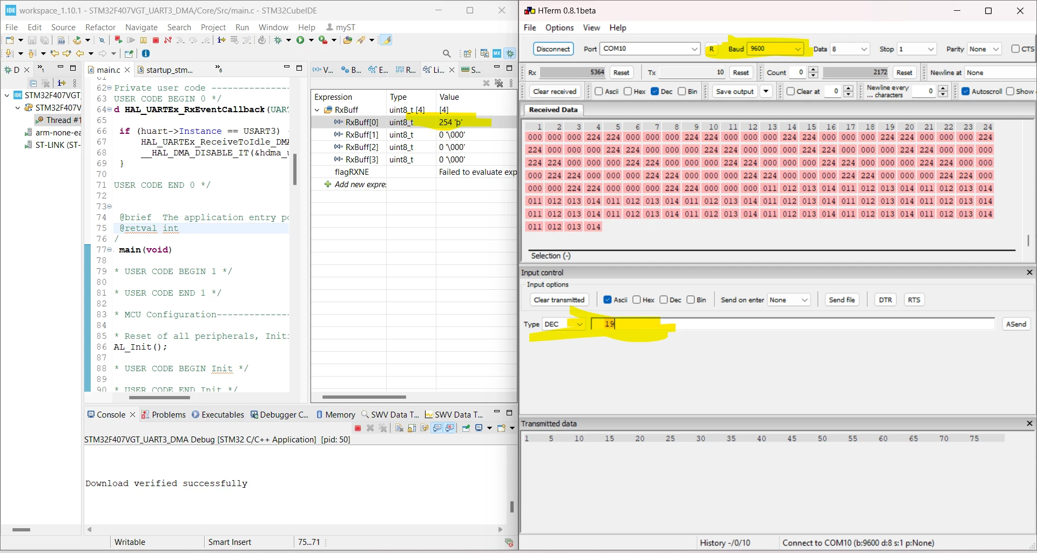The image size is (1037, 553).
Task: Click the Clear transmitted button
Action: (x=559, y=300)
